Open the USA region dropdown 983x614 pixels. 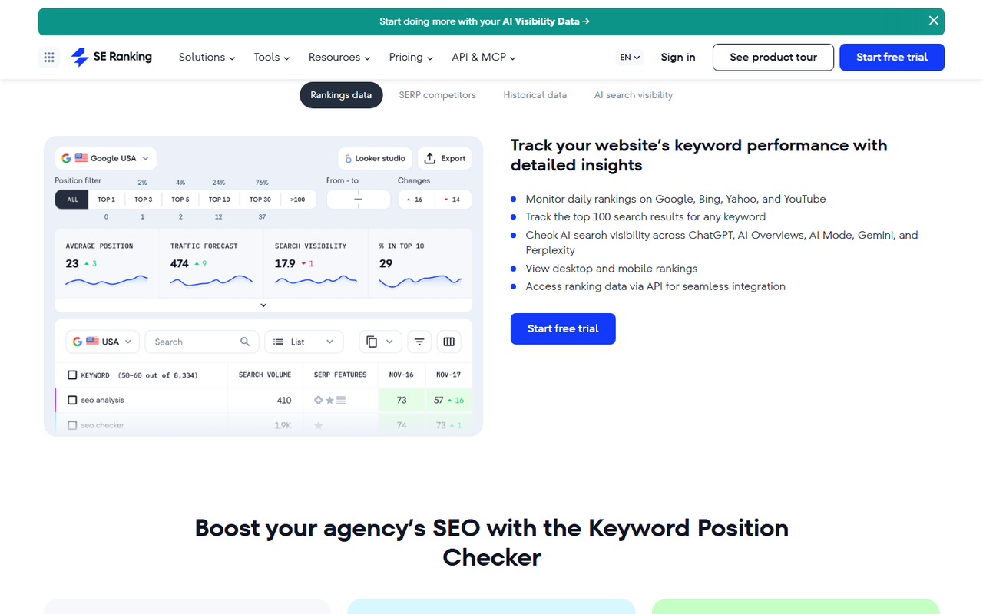[x=103, y=342]
